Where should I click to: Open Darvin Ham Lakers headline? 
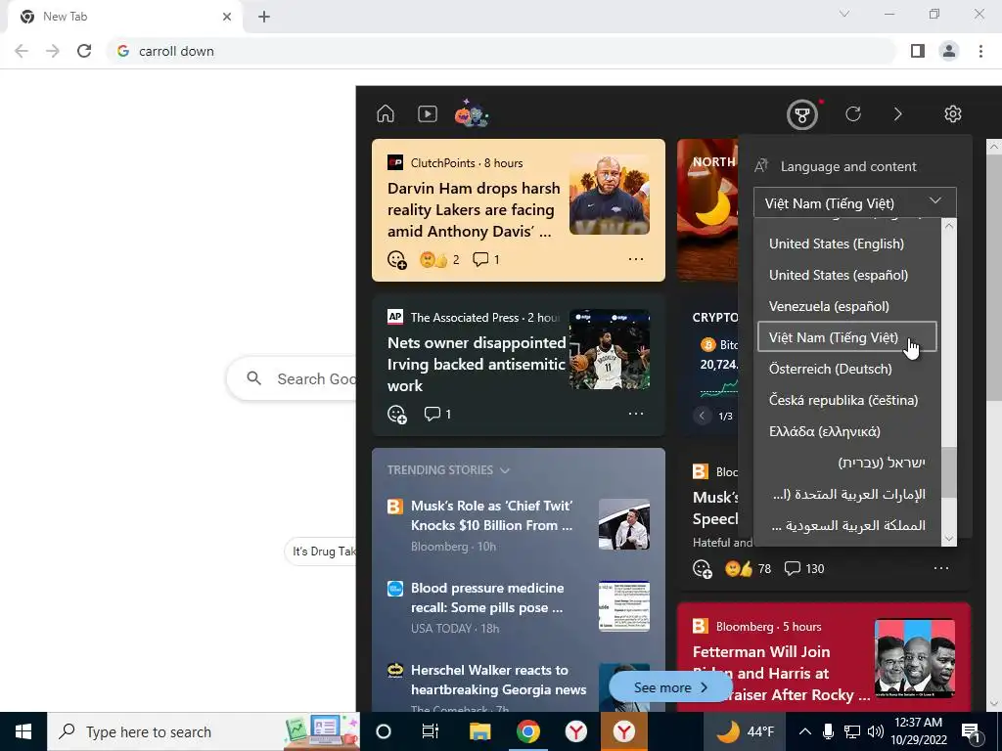pos(474,210)
